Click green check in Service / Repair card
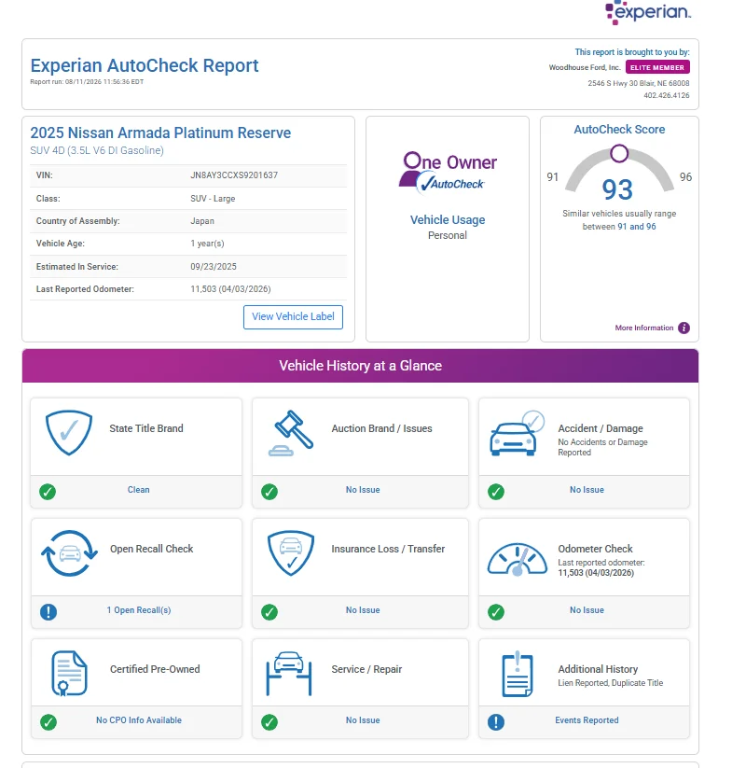This screenshot has width=732, height=768. click(x=269, y=722)
